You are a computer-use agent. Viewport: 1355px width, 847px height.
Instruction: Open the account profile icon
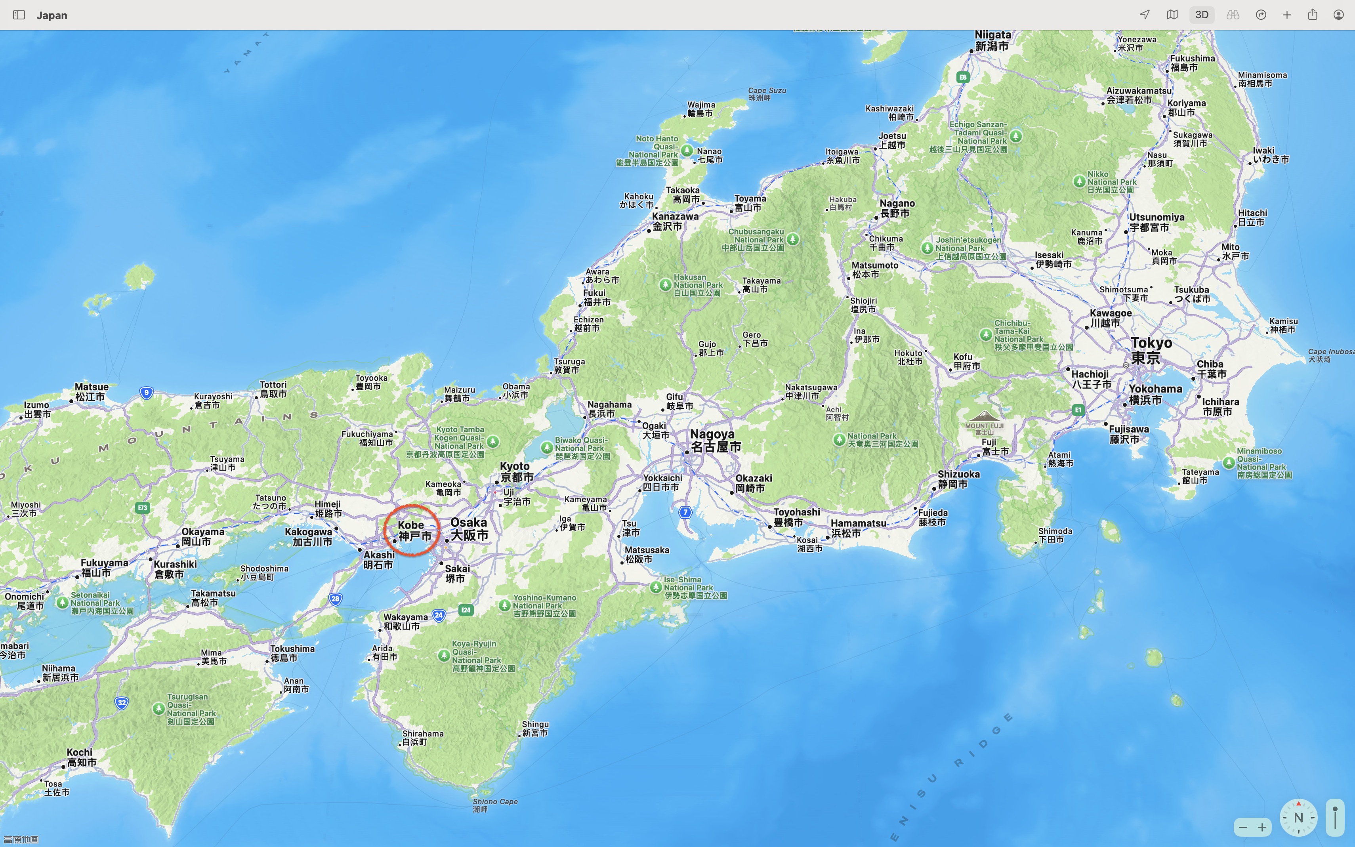(1339, 15)
